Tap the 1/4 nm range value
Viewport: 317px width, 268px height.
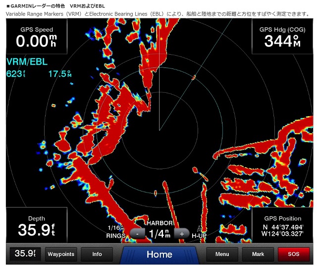159,233
